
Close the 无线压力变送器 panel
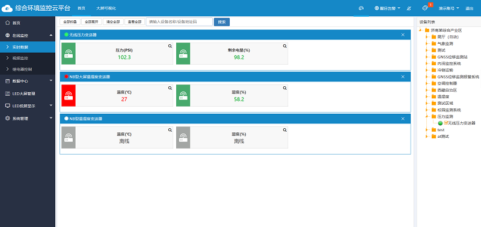pos(403,35)
